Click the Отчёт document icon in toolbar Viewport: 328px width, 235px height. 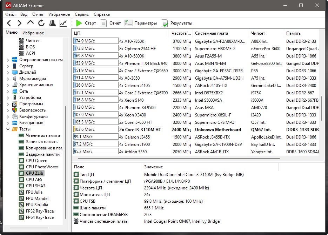(103, 23)
